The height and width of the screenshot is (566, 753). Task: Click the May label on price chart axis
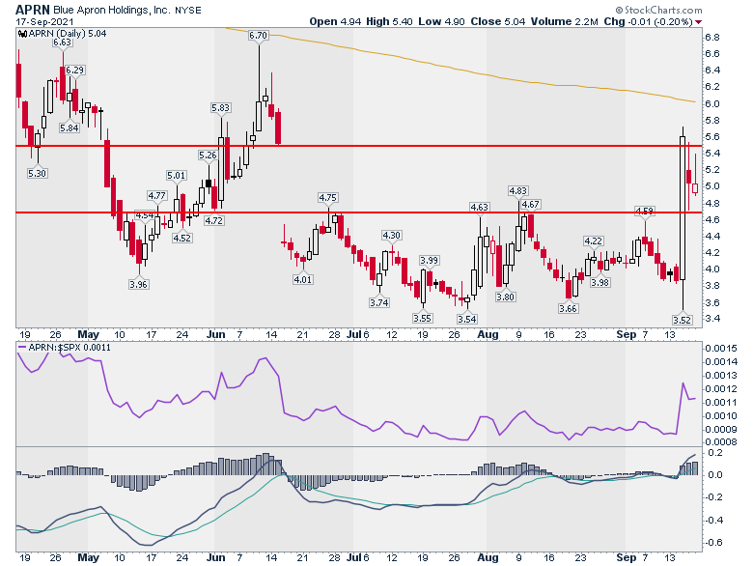(x=89, y=334)
